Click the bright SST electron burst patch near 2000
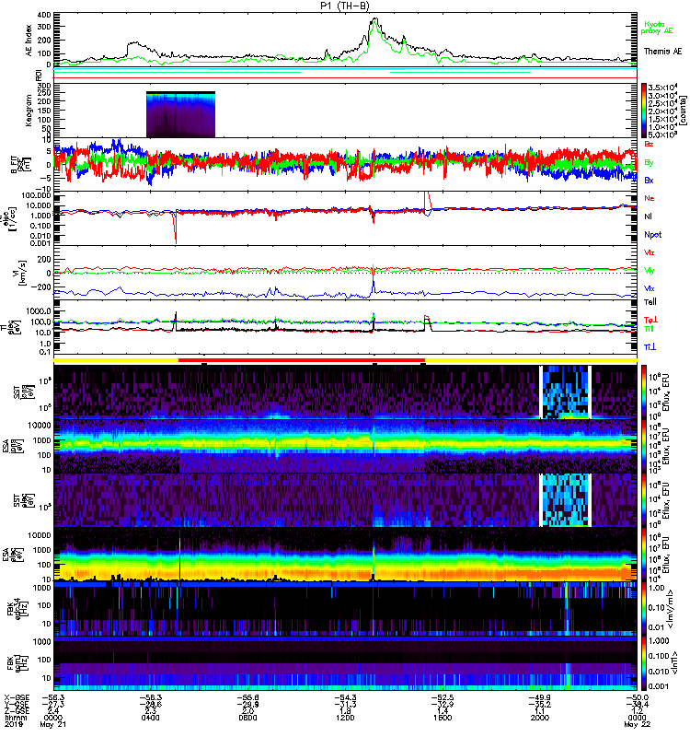690x737 pixels. click(x=565, y=500)
